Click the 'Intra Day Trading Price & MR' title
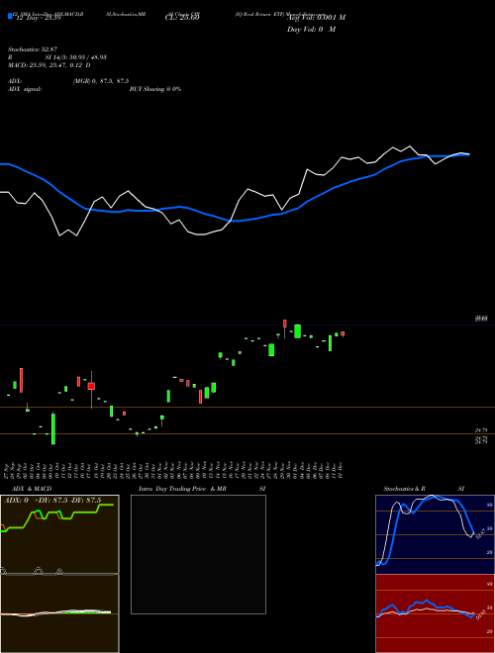 click(x=182, y=489)
